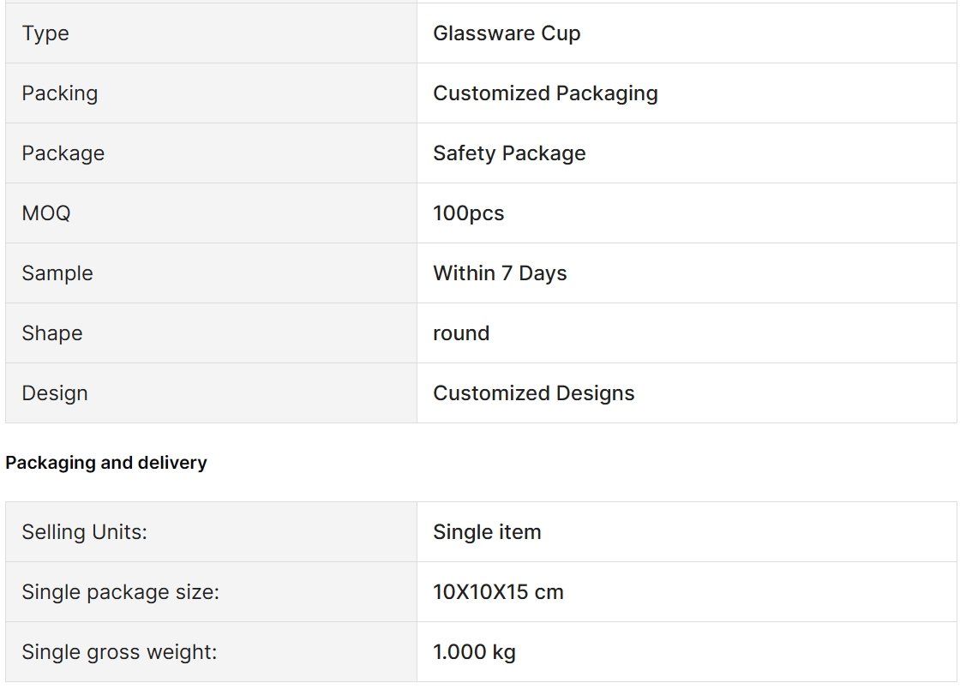Screen dimensions: 978x695
Task: Select Customized Packaging text
Action: tap(545, 93)
